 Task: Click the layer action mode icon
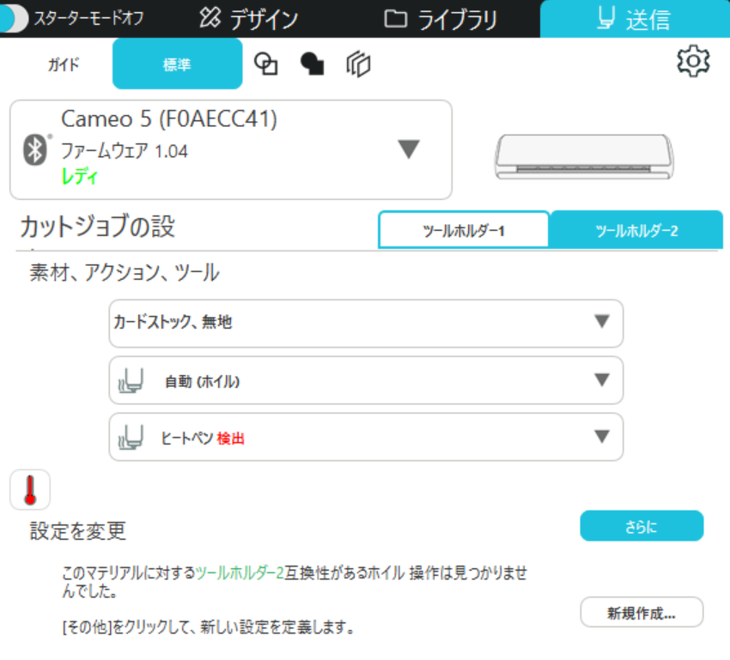tap(358, 64)
